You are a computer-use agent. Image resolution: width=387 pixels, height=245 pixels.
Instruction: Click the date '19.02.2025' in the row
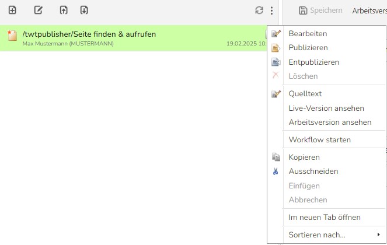pos(242,44)
